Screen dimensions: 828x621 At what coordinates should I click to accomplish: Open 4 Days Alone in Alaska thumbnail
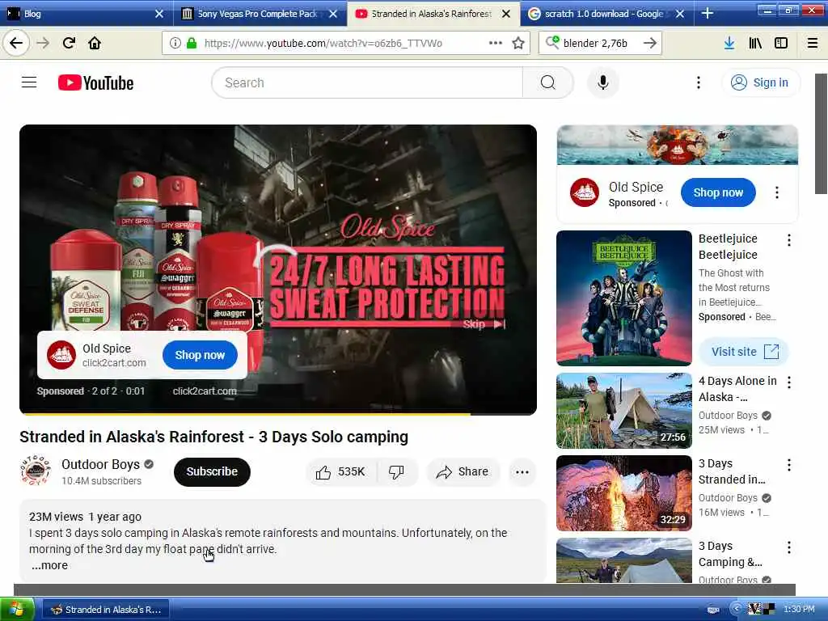click(x=624, y=411)
